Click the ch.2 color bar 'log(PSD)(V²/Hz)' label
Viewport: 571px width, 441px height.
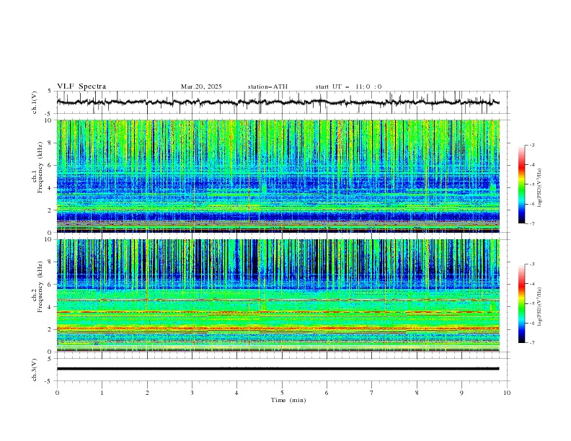[540, 307]
